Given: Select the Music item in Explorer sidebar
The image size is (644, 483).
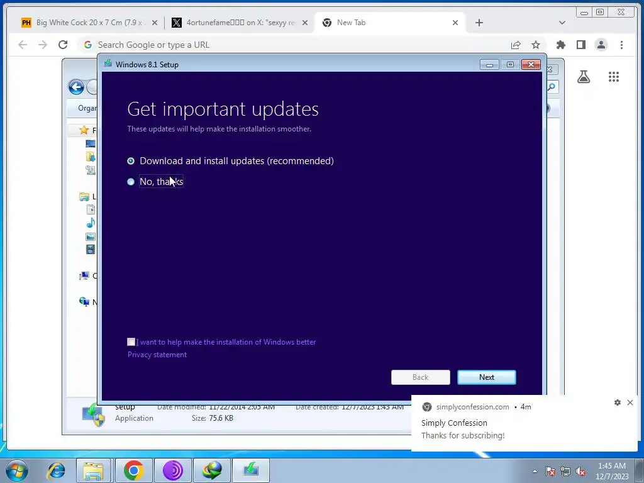Looking at the screenshot, I should pyautogui.click(x=91, y=223).
